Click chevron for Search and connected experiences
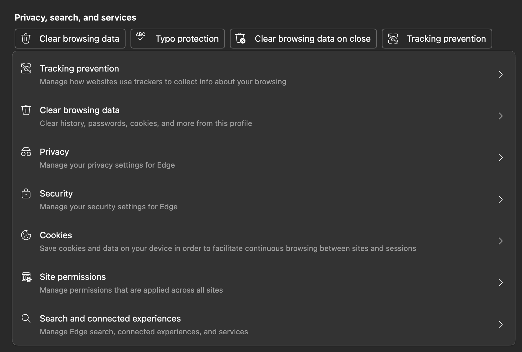Viewport: 522px width, 352px height. click(500, 324)
